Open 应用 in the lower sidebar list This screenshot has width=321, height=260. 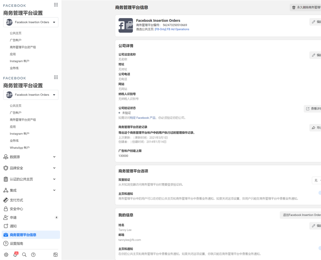13,127
